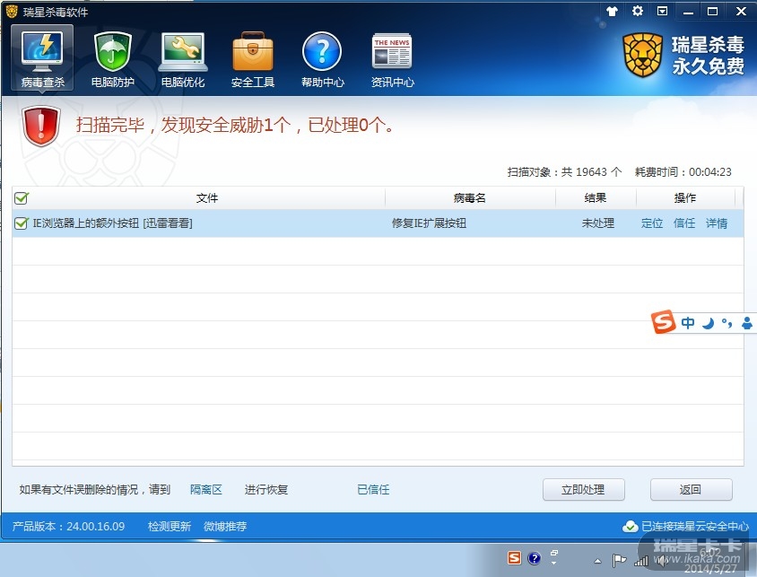
Task: Toggle the moon half-width icon on the IME bar
Action: pos(708,323)
